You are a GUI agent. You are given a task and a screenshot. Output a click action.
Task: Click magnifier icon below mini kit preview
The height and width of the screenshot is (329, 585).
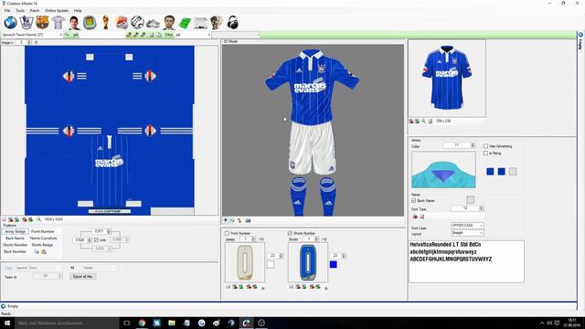tap(423, 121)
